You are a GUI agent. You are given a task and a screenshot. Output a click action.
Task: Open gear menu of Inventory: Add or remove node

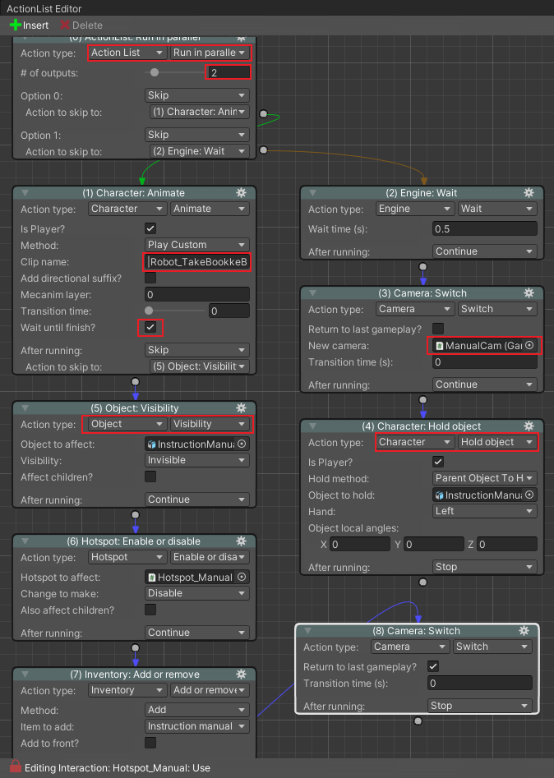point(242,674)
